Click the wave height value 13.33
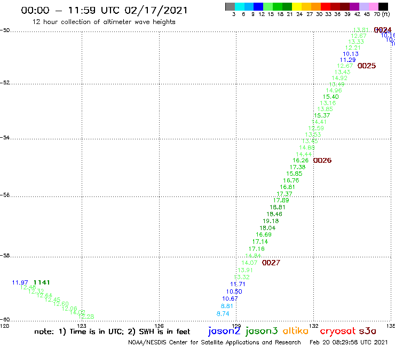 pos(356,42)
